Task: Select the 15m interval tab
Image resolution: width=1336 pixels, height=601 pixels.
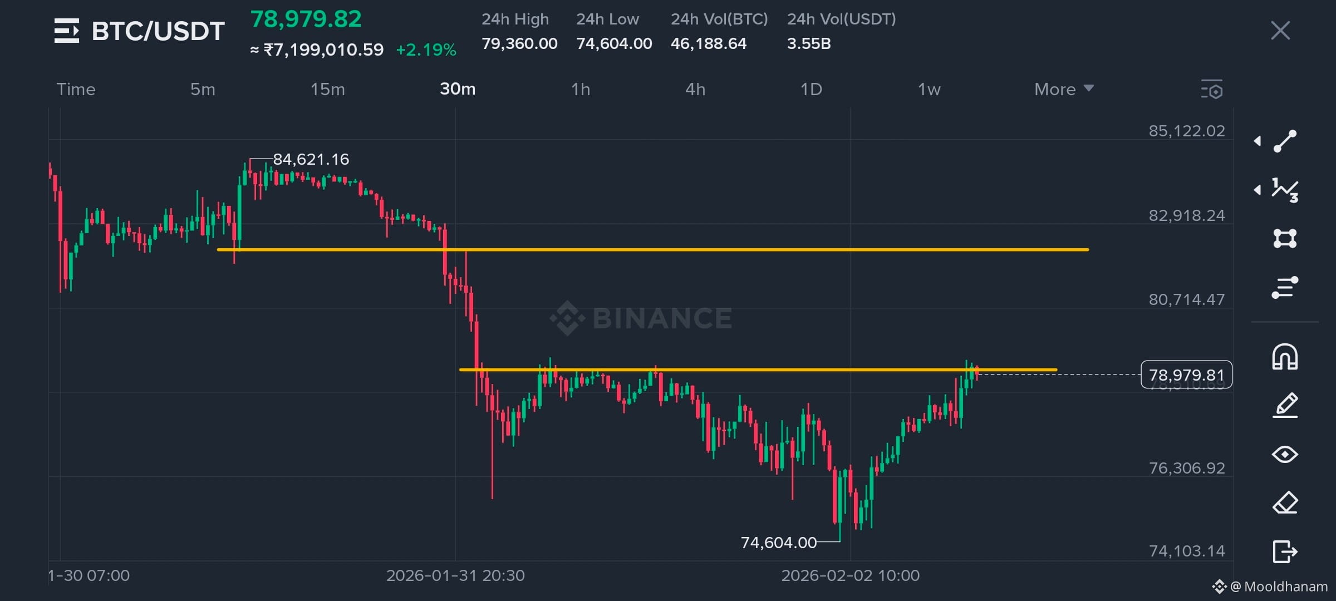Action: 328,89
